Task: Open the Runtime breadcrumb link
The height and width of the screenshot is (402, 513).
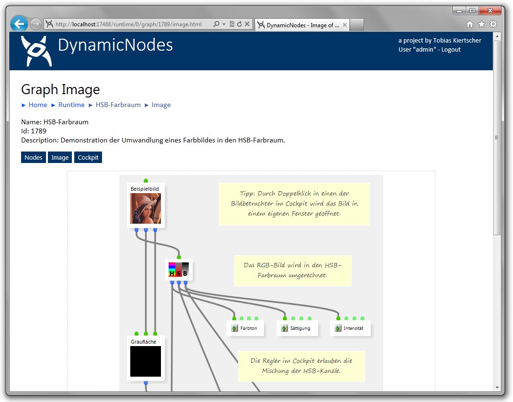Action: [x=71, y=105]
